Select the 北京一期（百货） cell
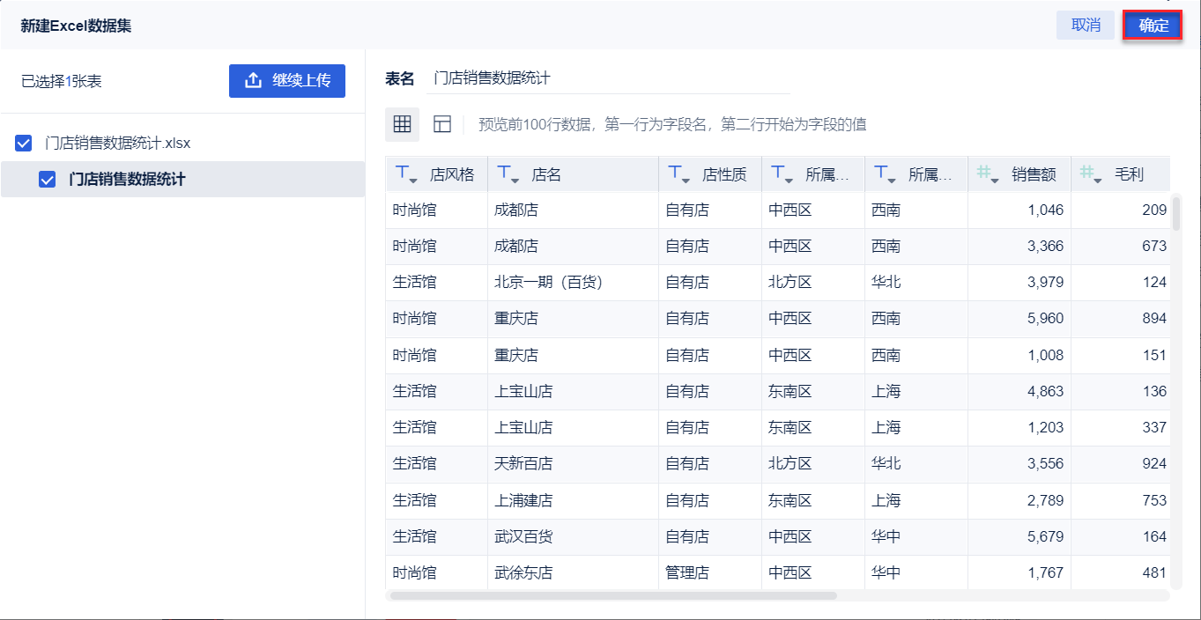The image size is (1201, 620). [x=548, y=283]
